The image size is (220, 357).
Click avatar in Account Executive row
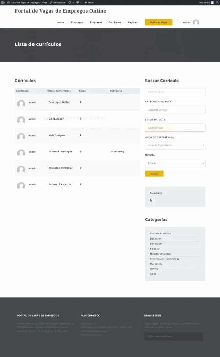pos(21,185)
